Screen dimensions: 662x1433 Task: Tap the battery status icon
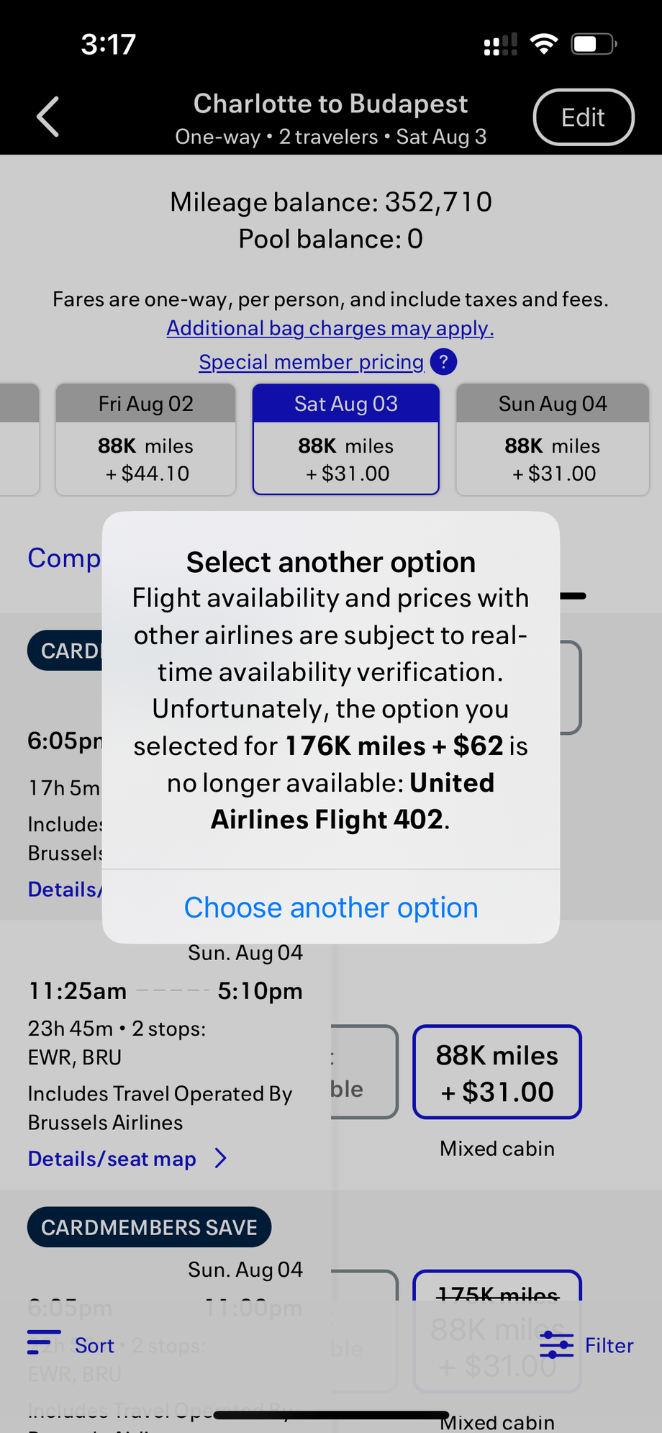pyautogui.click(x=594, y=45)
